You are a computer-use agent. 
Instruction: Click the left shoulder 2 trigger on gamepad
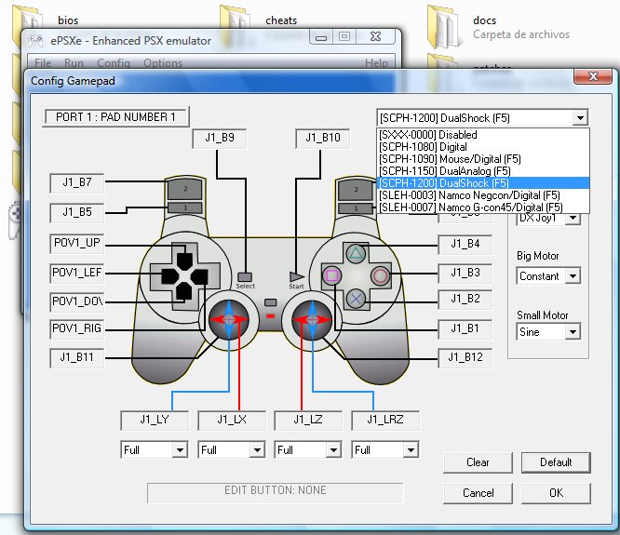tap(185, 189)
